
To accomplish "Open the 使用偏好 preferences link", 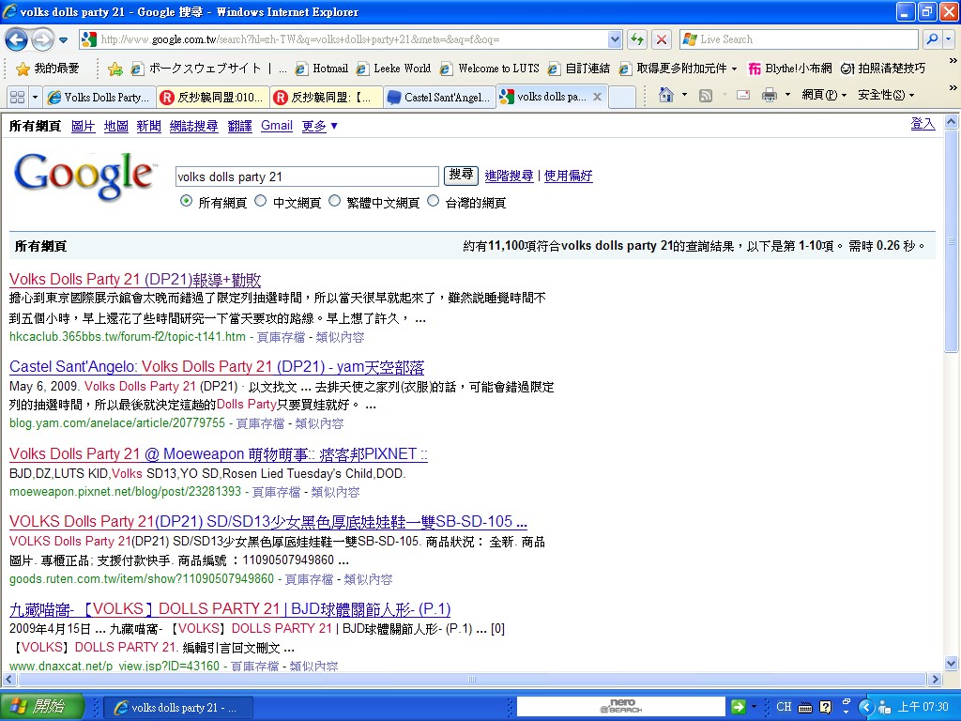I will point(568,176).
